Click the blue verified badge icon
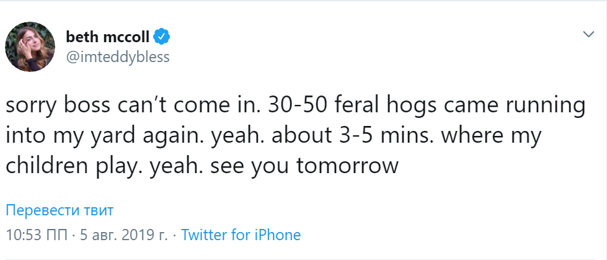The height and width of the screenshot is (260, 607). click(x=161, y=38)
